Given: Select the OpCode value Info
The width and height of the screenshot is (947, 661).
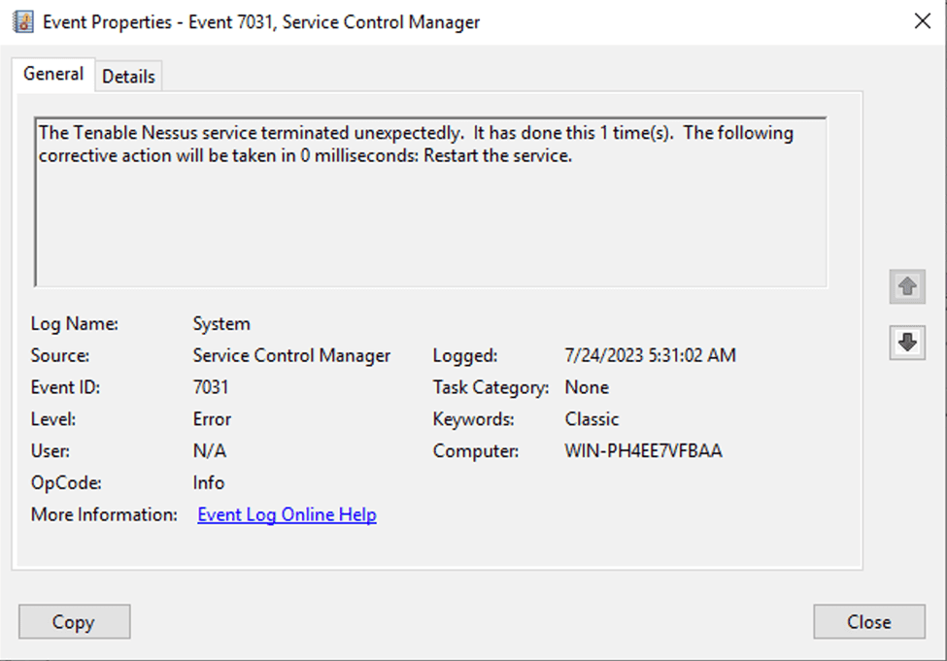Looking at the screenshot, I should [x=209, y=482].
